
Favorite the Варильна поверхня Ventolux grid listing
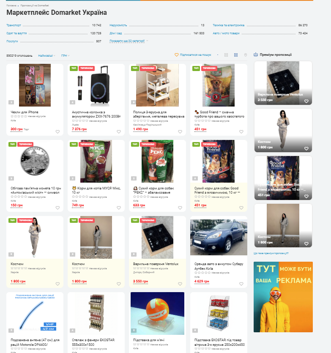(180, 284)
